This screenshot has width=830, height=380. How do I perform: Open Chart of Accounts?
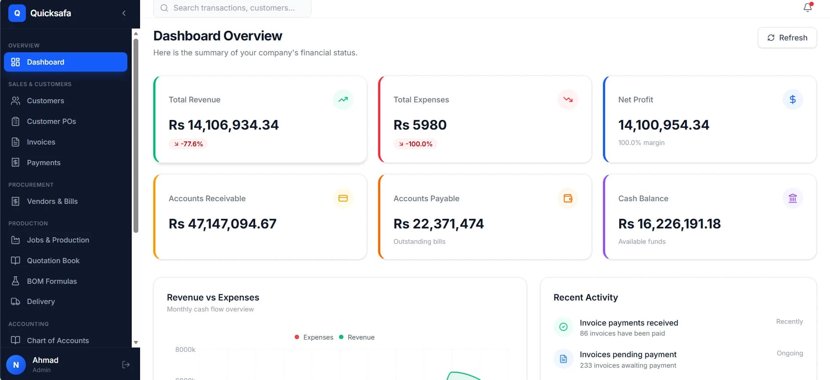[x=65, y=340]
